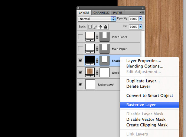This screenshot has width=186, height=137.
Task: Close the Layers panel with circle button
Action: [78, 8]
